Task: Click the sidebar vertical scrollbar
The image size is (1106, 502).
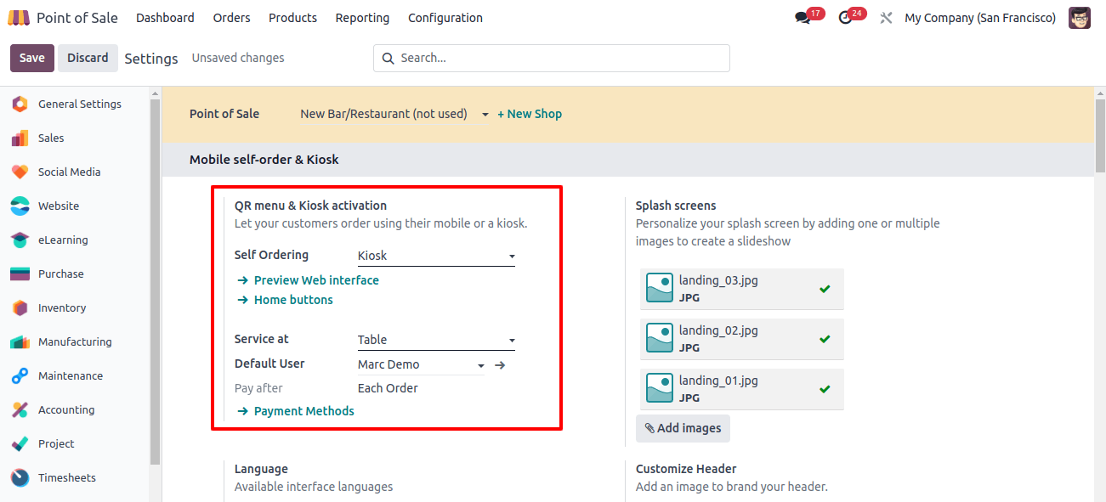Action: point(155,280)
